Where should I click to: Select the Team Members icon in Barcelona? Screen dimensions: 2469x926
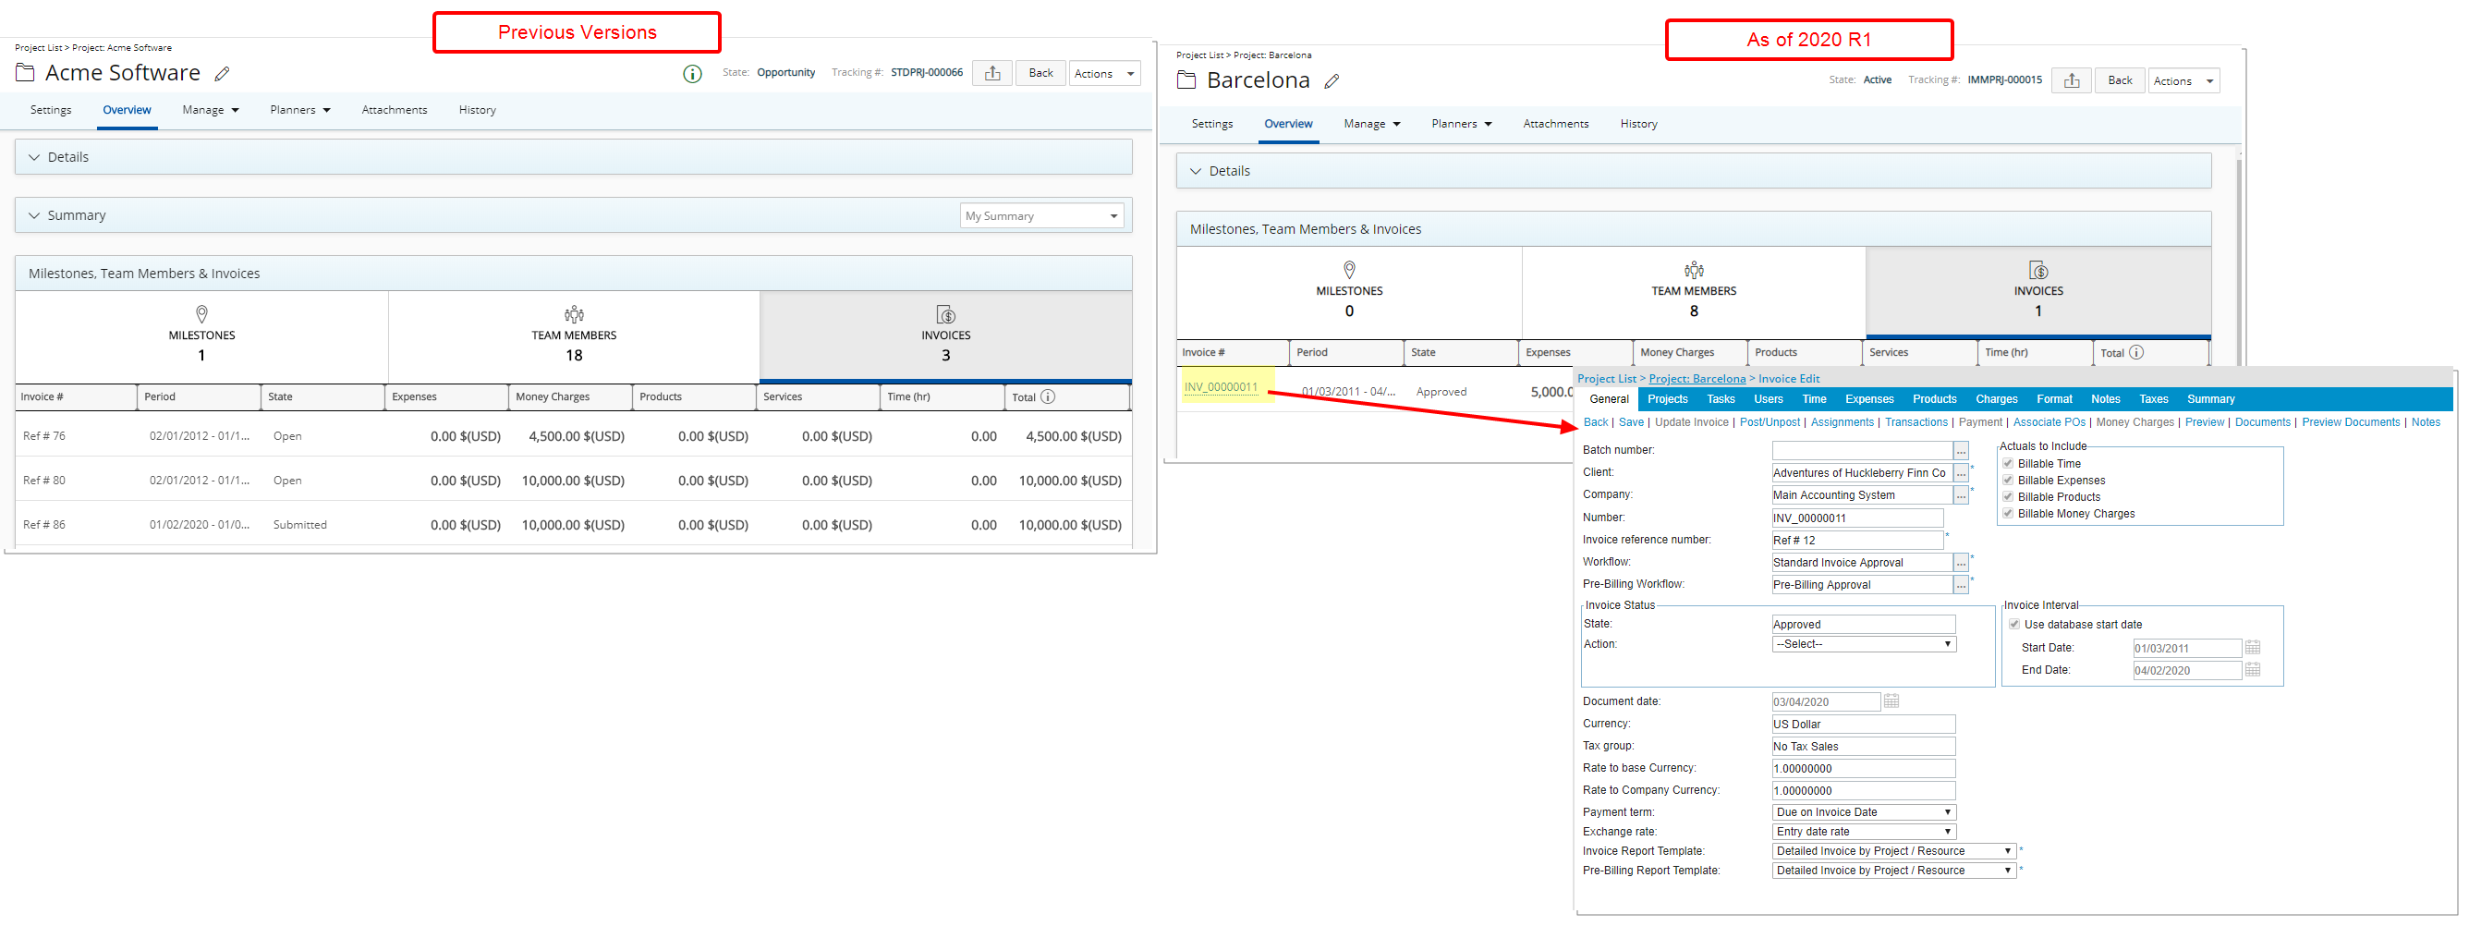(x=1694, y=269)
